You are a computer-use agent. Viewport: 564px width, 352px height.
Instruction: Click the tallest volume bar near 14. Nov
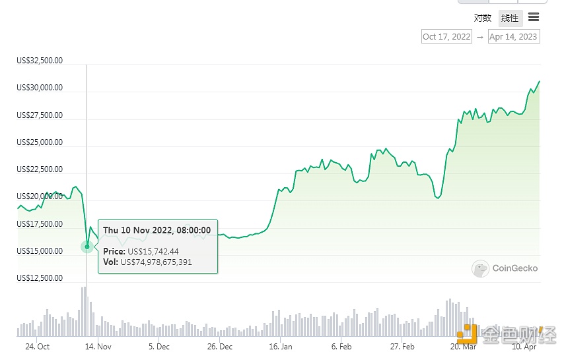[x=84, y=311]
